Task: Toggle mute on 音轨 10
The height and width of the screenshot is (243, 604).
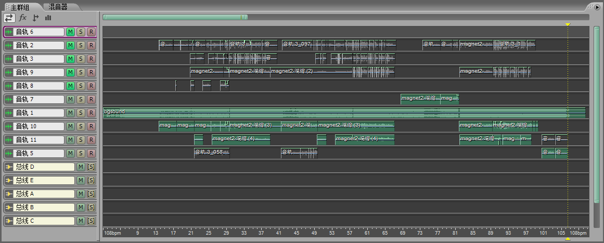Action: 70,127
